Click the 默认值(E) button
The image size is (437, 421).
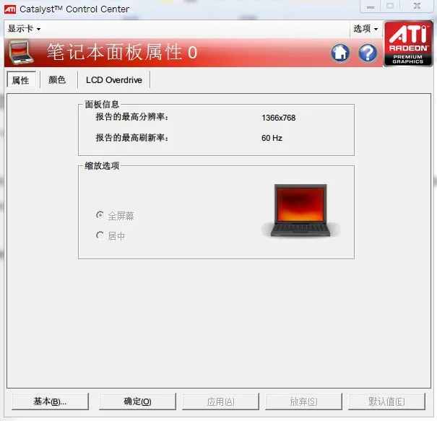tap(386, 402)
